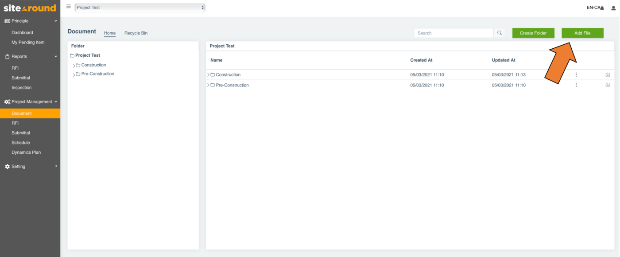This screenshot has width=620, height=257.
Task: Click the Project Management gear icon
Action: point(6,101)
